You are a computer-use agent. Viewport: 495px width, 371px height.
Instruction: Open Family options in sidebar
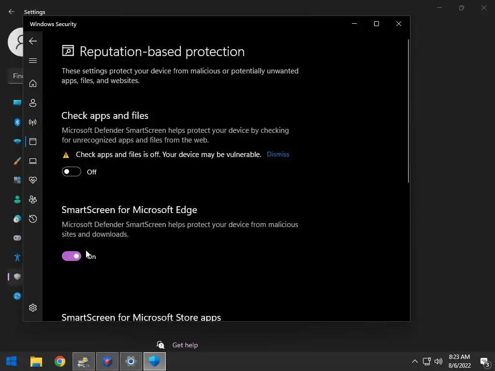[33, 200]
